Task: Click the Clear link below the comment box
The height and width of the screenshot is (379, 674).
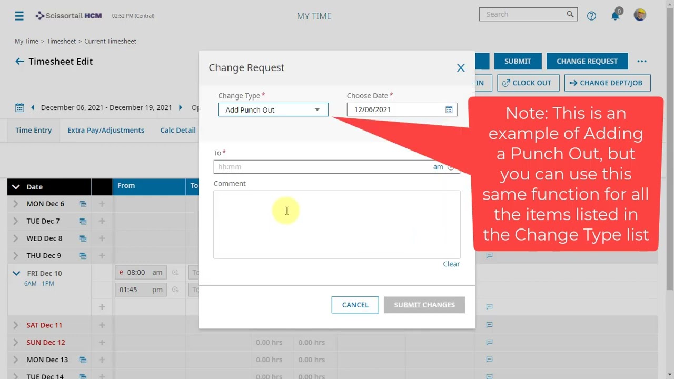Action: (x=451, y=264)
